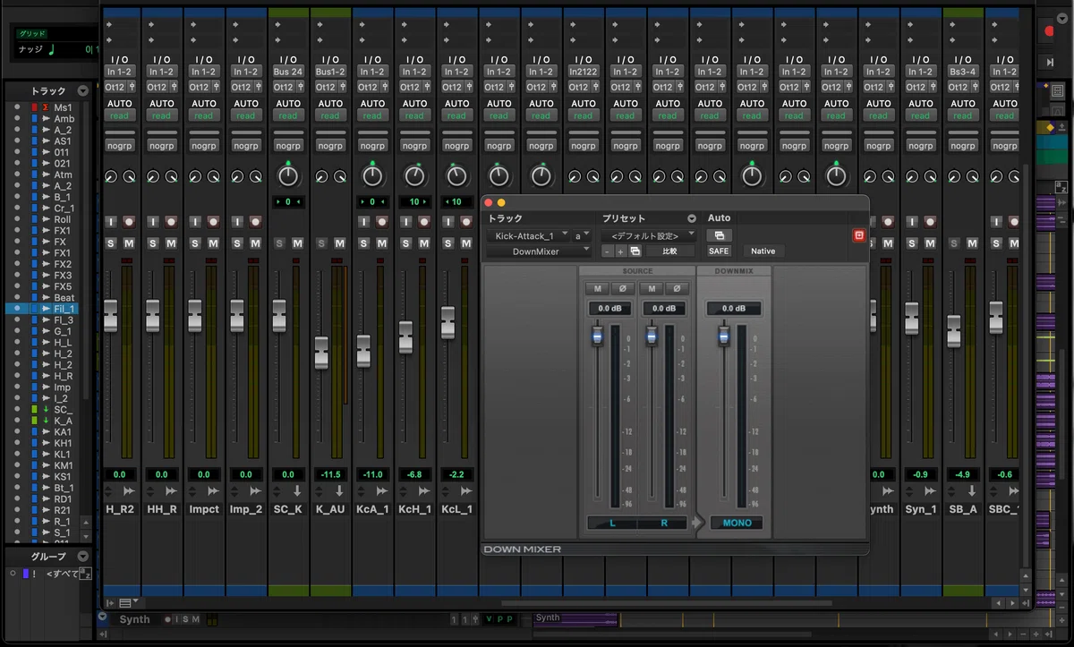1074x647 pixels.
Task: Click the nudge note value icon
Action: click(51, 50)
